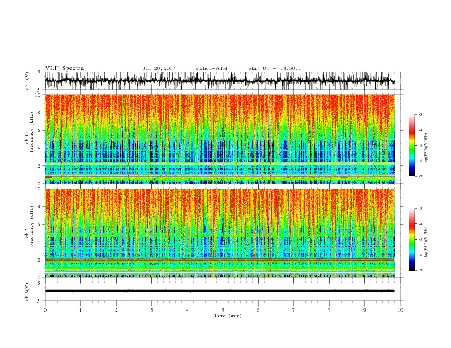Click the time axis tick label '4'
Screen dimensions: 451x348
tap(187, 310)
